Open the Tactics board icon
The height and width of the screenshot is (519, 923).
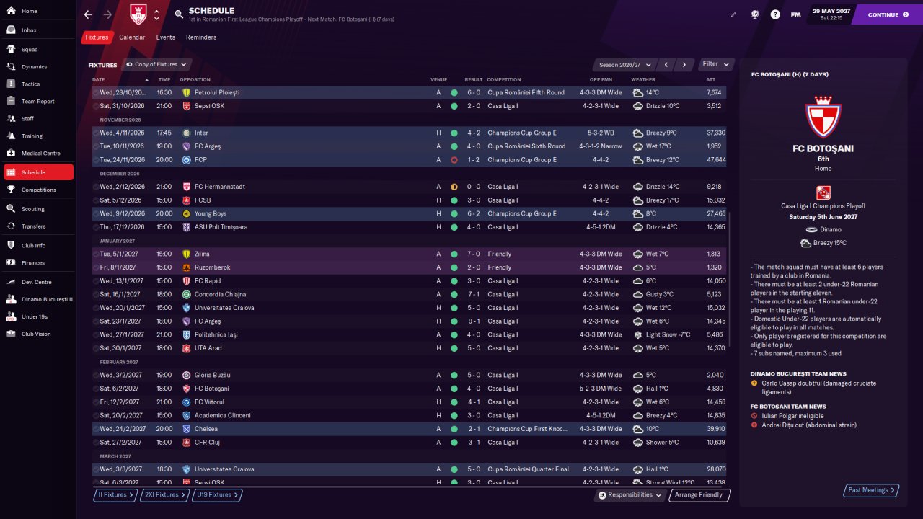pyautogui.click(x=12, y=84)
